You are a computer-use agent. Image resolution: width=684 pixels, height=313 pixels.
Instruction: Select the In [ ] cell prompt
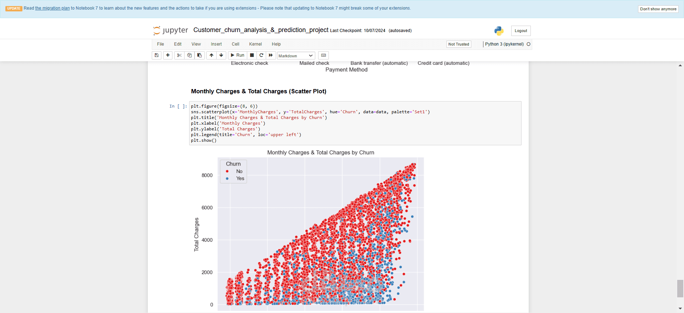click(x=178, y=106)
